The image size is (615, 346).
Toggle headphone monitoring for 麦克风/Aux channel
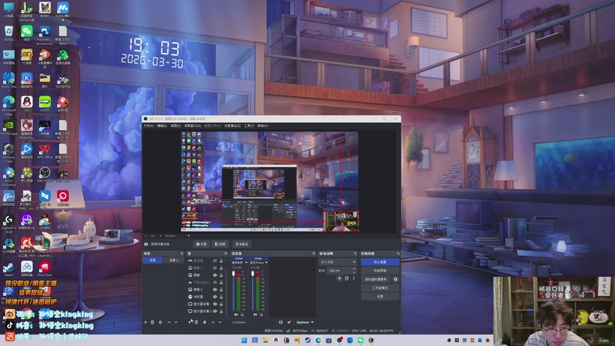click(x=261, y=314)
